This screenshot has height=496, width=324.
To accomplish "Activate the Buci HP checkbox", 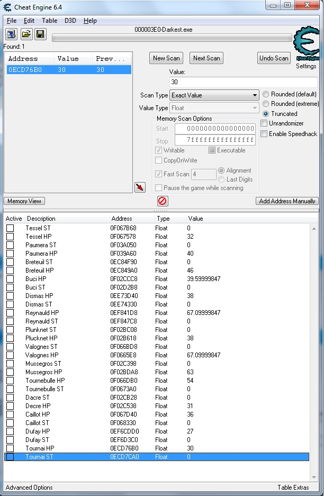I will [10, 279].
